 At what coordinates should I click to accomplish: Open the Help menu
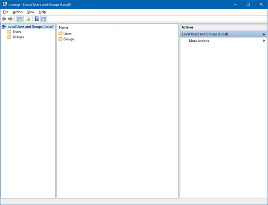click(x=42, y=12)
